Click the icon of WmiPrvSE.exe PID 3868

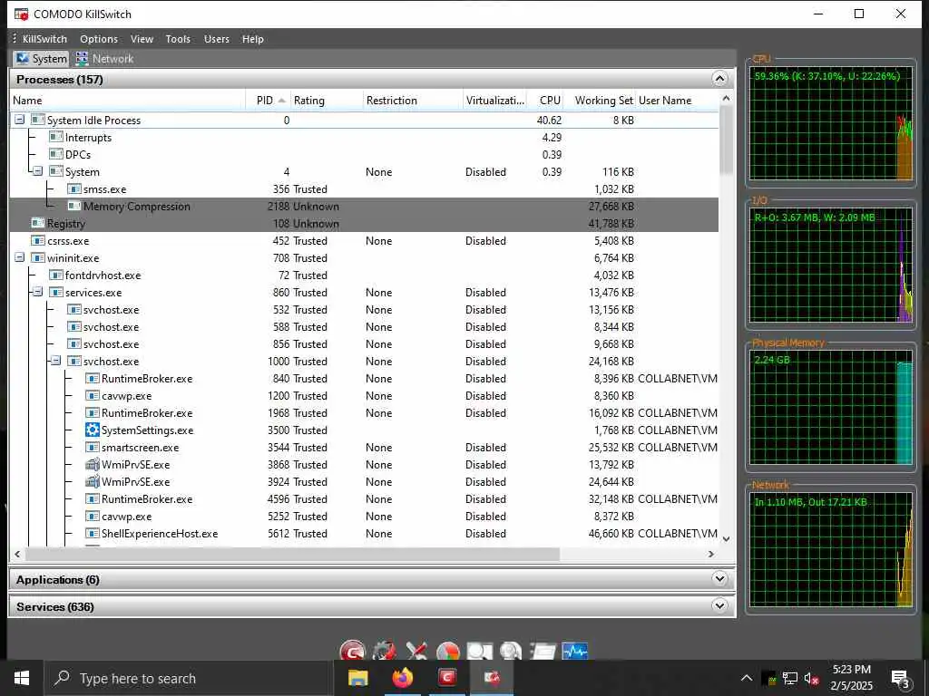[x=92, y=465]
